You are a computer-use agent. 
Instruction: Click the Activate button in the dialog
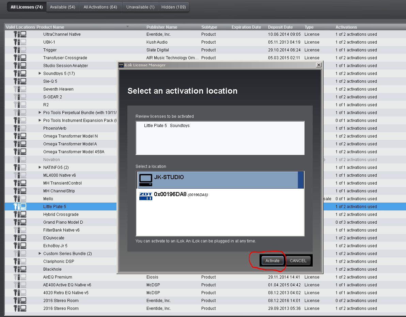[x=272, y=260]
